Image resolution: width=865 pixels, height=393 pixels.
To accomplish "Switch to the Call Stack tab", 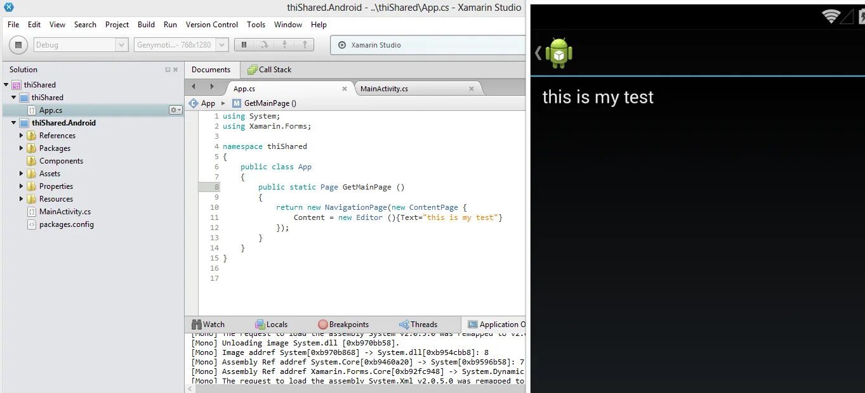I will 269,70.
